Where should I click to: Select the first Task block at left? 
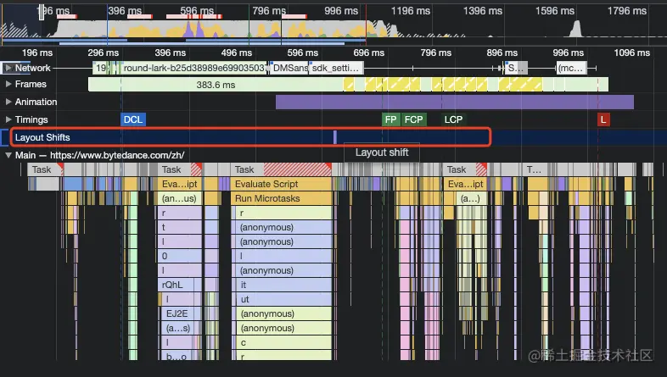pos(46,169)
